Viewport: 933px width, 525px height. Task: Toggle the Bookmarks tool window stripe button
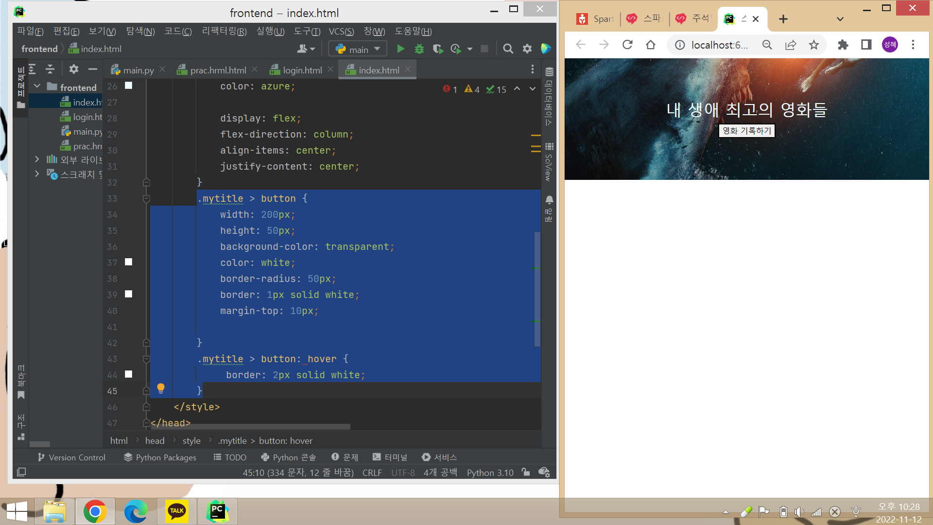point(21,382)
